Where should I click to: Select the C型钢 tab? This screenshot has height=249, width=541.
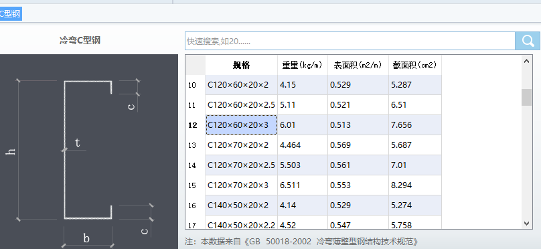tap(10, 14)
